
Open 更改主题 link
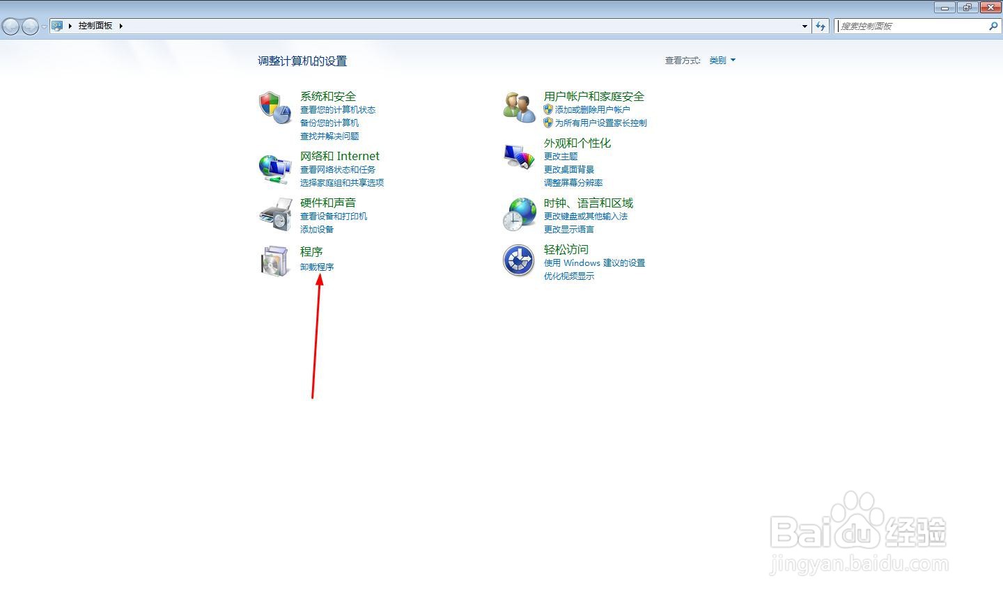tap(561, 157)
